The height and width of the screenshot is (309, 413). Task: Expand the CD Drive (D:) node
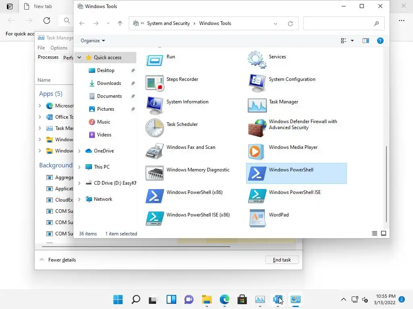79,183
